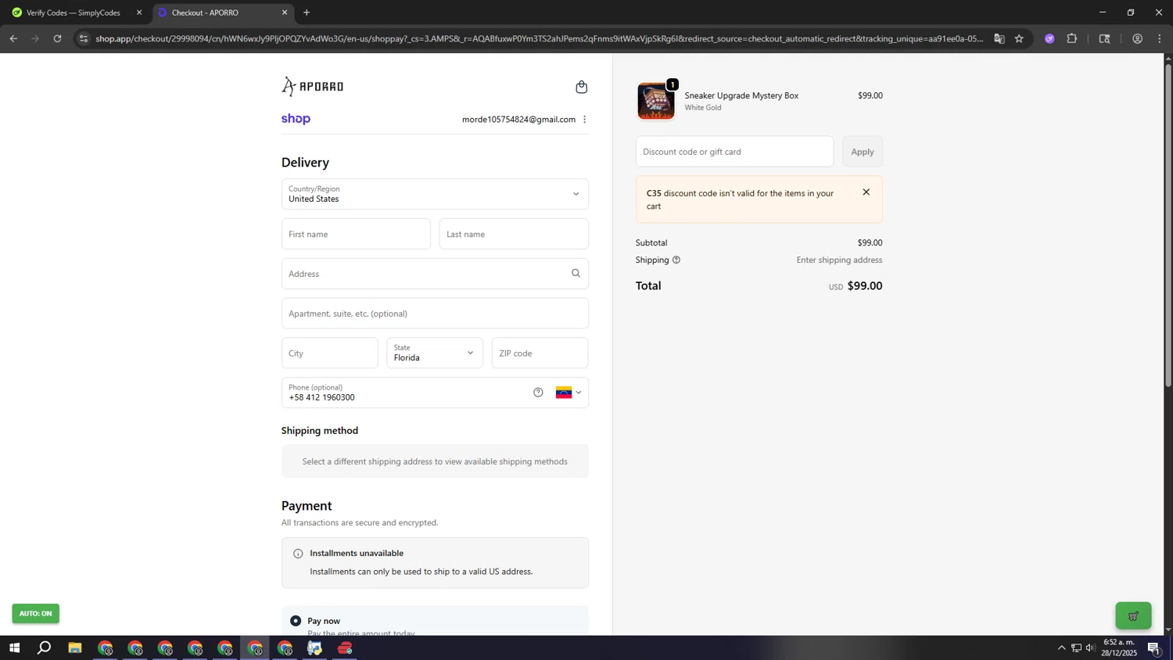Dismiss the C35 discount error message
Viewport: 1173px width, 660px height.
pyautogui.click(x=866, y=192)
